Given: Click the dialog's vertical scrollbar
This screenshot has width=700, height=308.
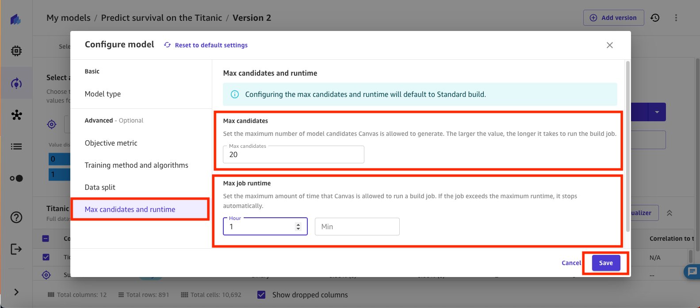Looking at the screenshot, I should click(627, 146).
